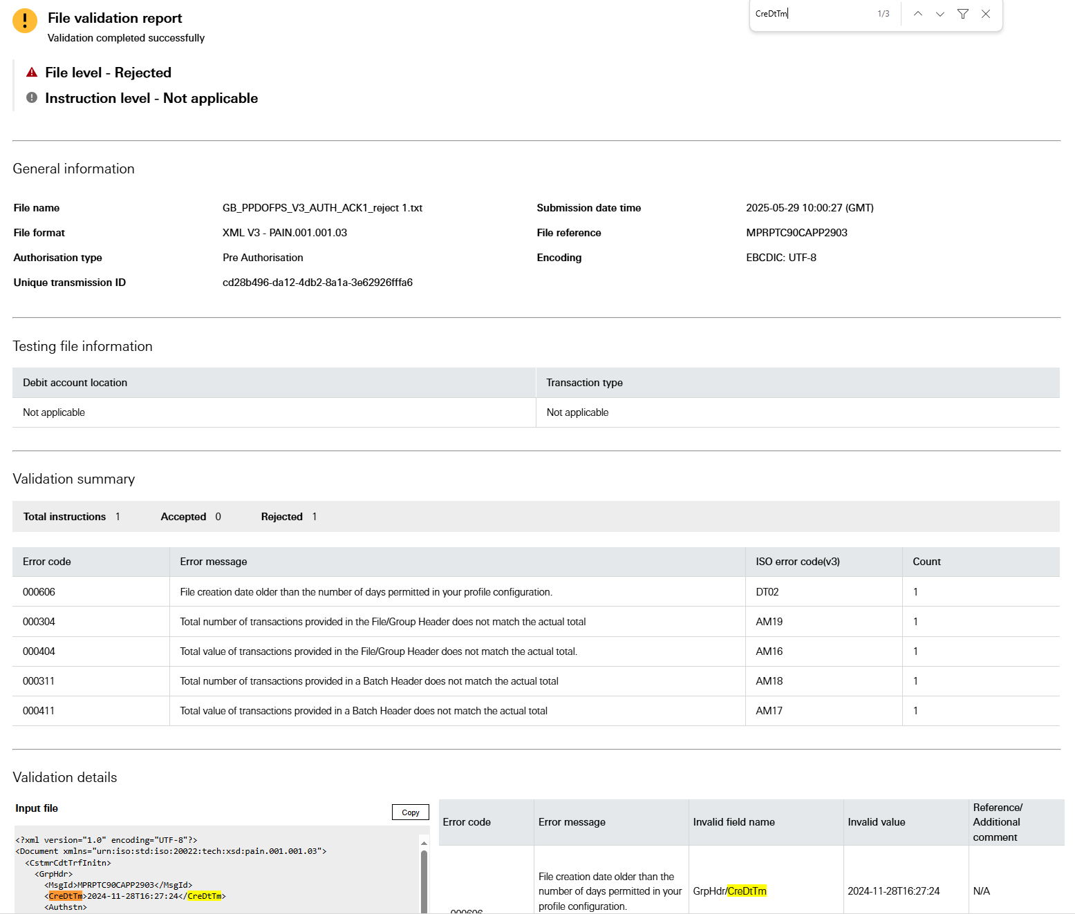This screenshot has width=1075, height=914.
Task: Select the Accepted count in Validation summary
Action: click(217, 516)
